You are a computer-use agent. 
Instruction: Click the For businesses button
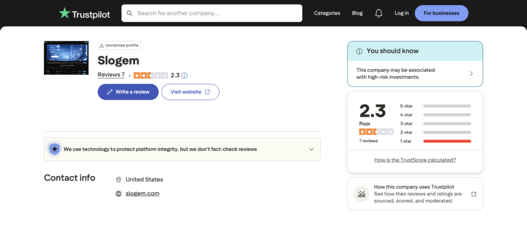[x=441, y=13]
